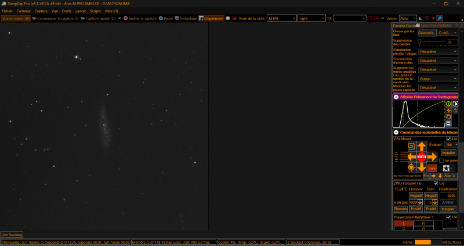The height and width of the screenshot is (246, 464).
Task: Open the Capture menu
Action: (x=41, y=11)
